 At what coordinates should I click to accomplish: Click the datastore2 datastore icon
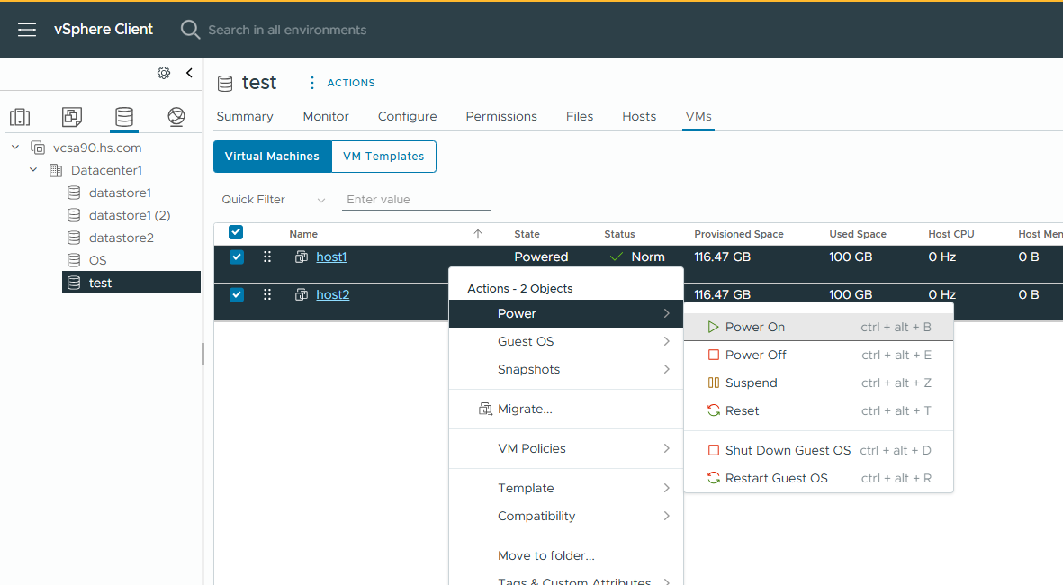point(74,238)
